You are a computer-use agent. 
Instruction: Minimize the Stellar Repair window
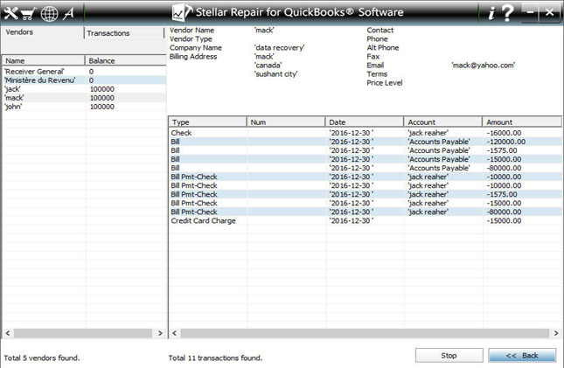coord(530,12)
